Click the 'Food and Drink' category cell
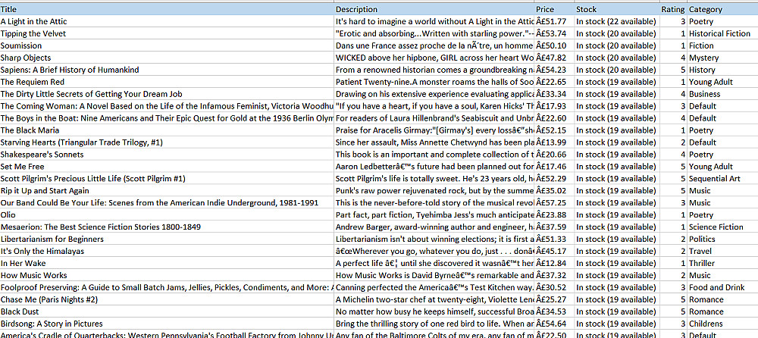Viewport: 758px width, 338px height. click(722, 287)
